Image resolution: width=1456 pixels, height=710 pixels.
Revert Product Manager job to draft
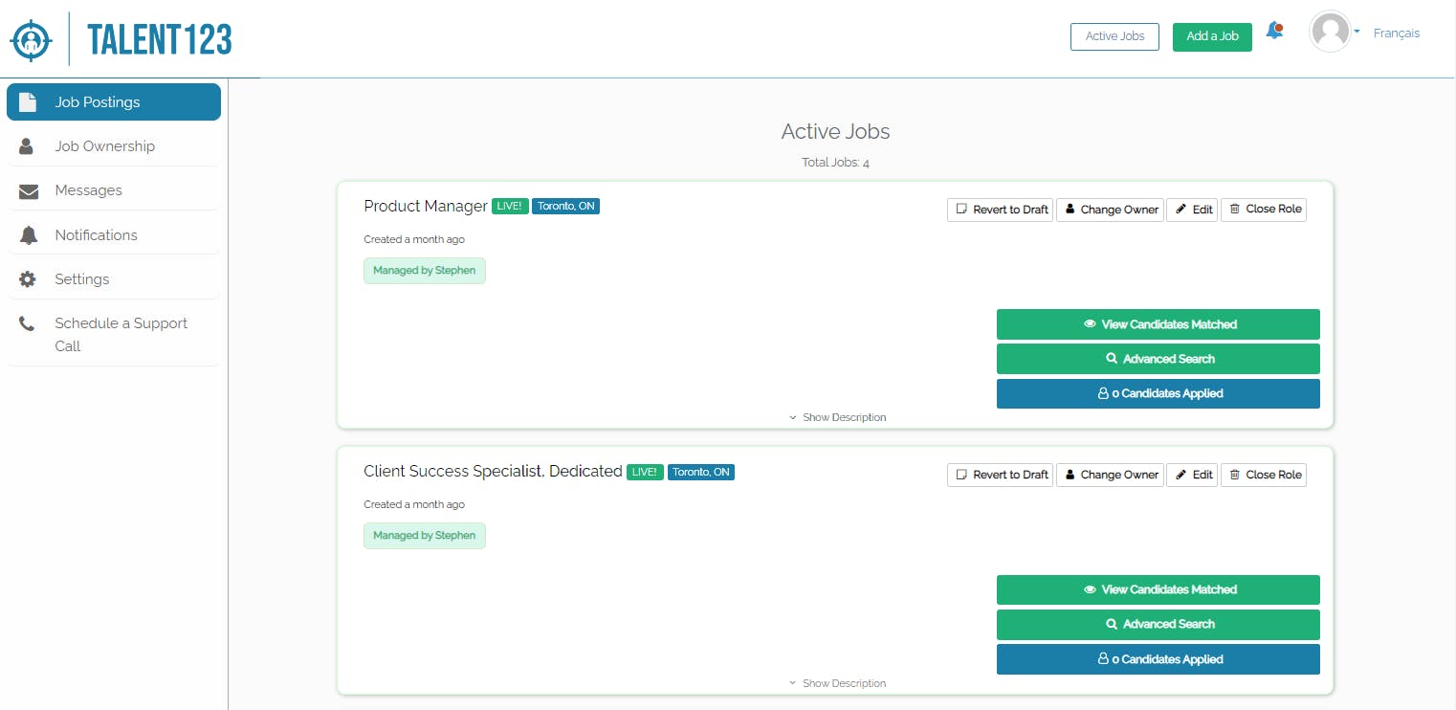pyautogui.click(x=1000, y=210)
